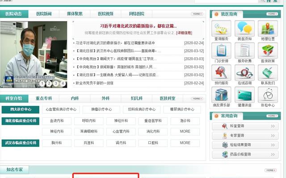Open the 地理位置 map icon
Viewport: 286px width, 178px height.
click(x=268, y=29)
